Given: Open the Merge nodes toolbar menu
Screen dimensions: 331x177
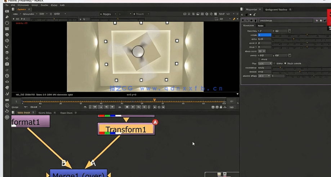Looking at the screenshot, I should pos(7,52).
